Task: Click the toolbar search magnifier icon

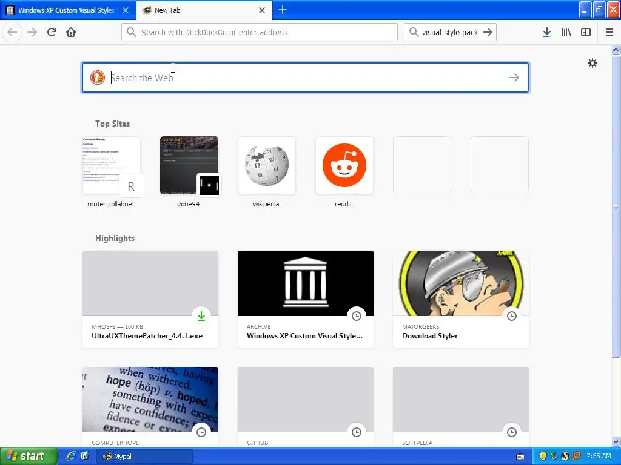Action: click(414, 32)
